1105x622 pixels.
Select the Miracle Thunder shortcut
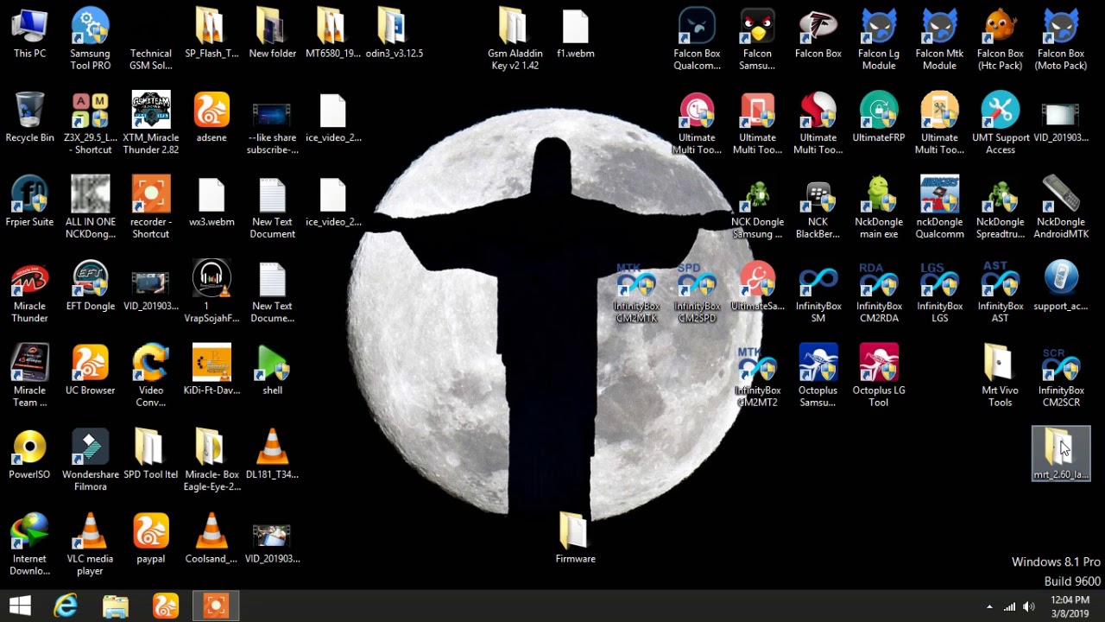coord(29,292)
